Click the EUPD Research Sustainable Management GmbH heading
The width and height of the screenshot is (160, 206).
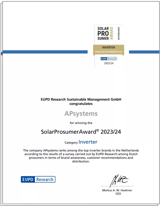tap(81, 99)
